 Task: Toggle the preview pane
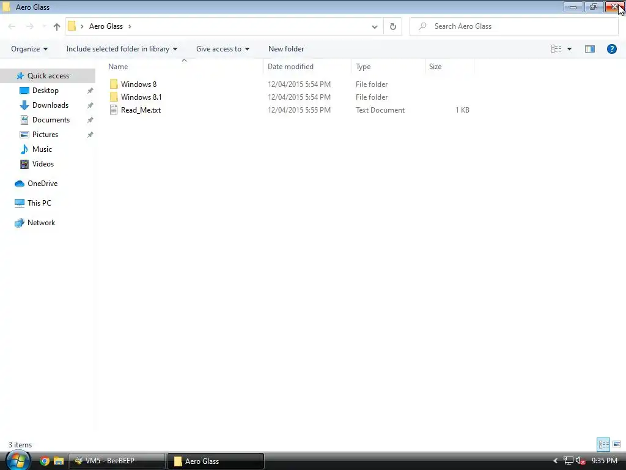(590, 49)
